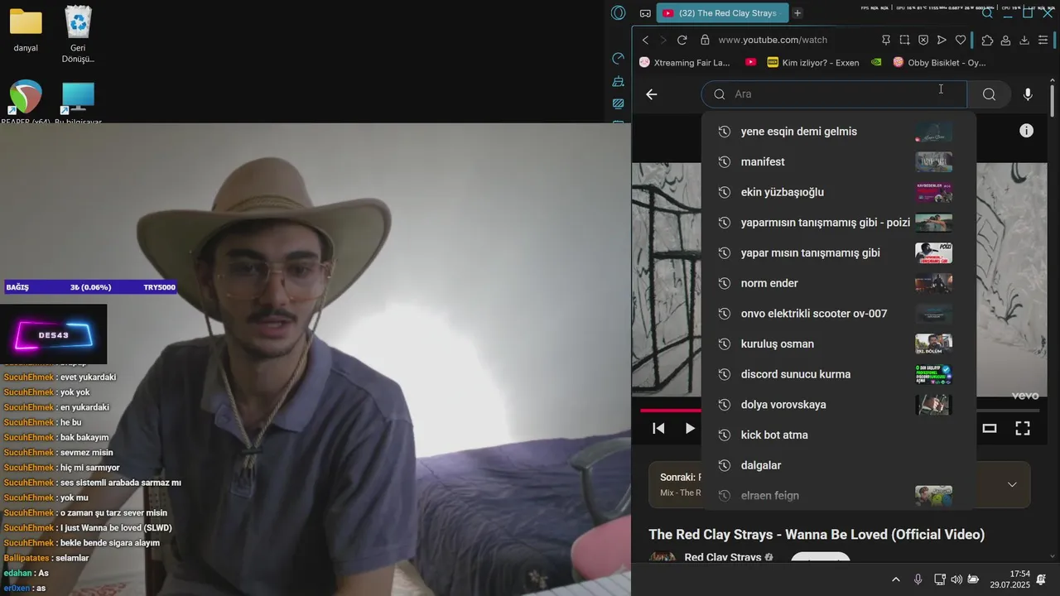
Task: Open the YouTube icon bookmark
Action: (750, 62)
